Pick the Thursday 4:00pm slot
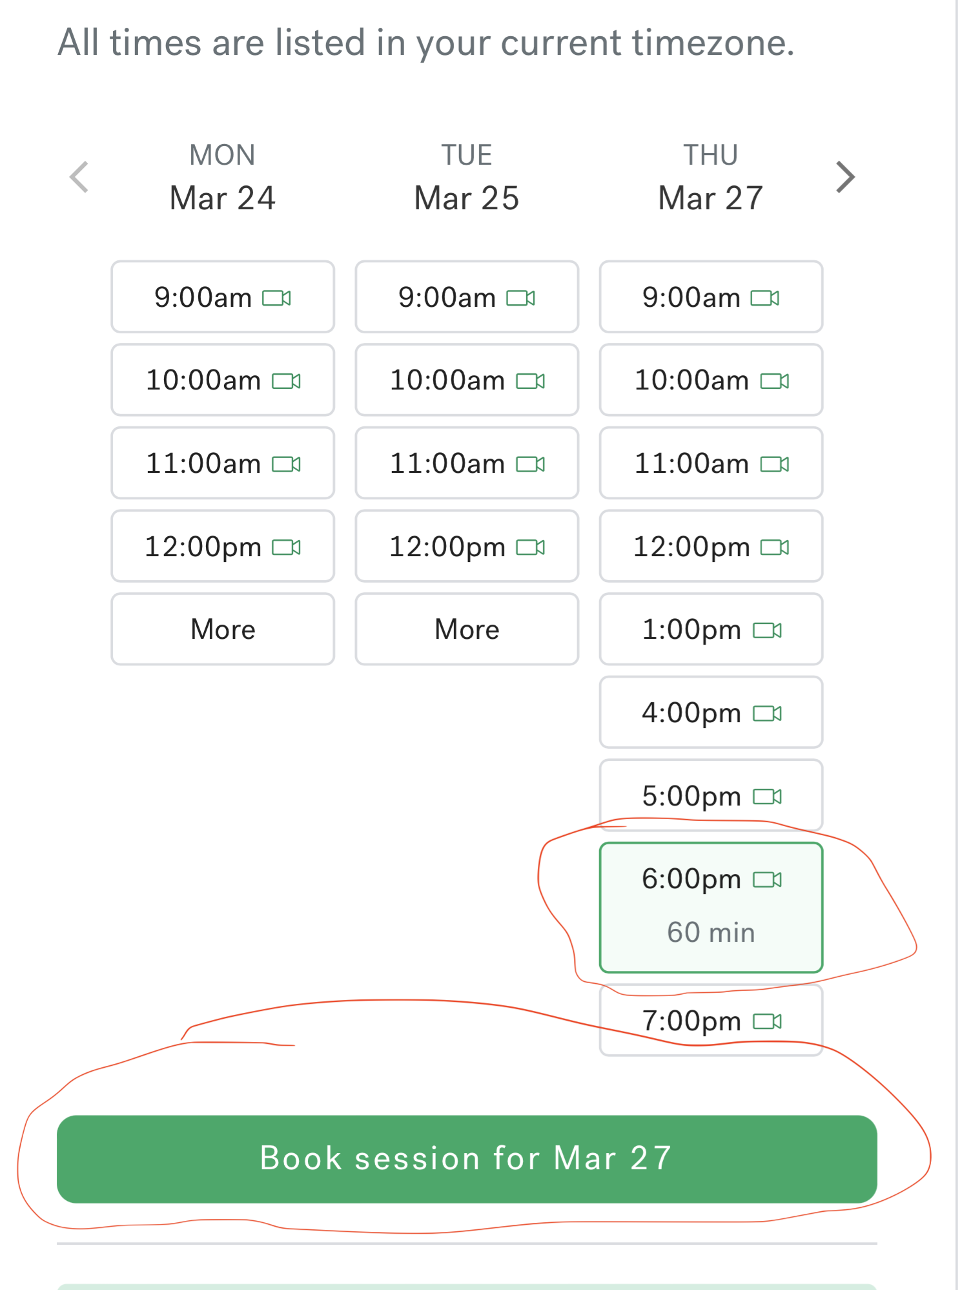Screen dimensions: 962x1290 [711, 713]
